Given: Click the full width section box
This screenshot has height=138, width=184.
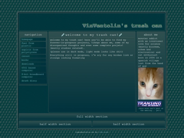Looking at the screenshot, I should pyautogui.click(x=92, y=117).
